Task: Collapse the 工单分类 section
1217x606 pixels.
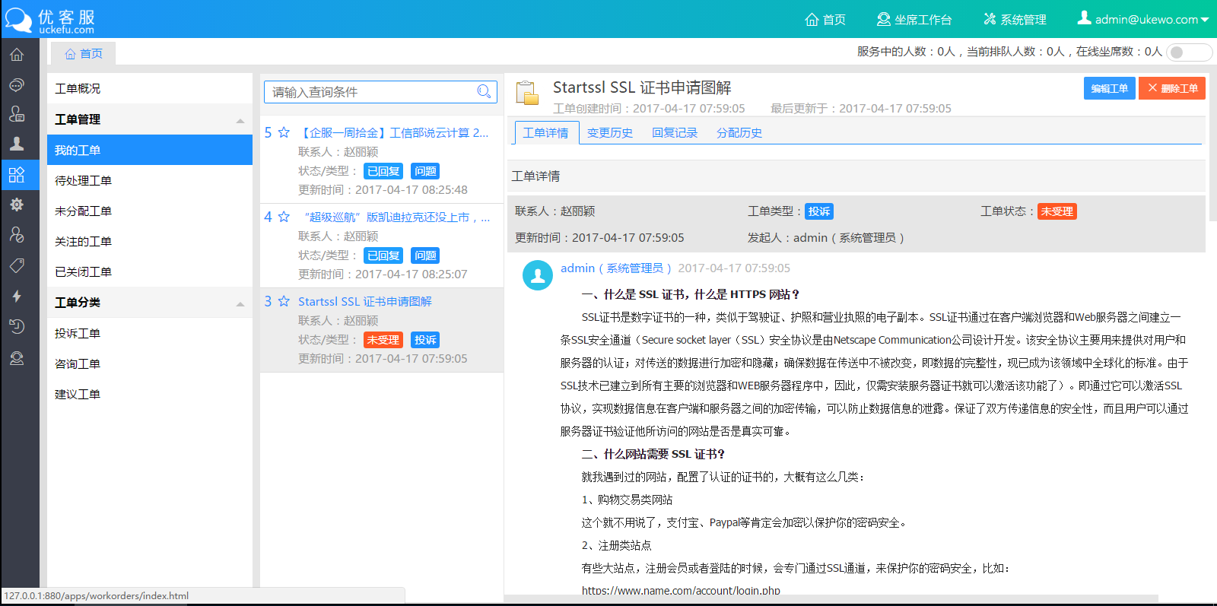Action: [240, 303]
